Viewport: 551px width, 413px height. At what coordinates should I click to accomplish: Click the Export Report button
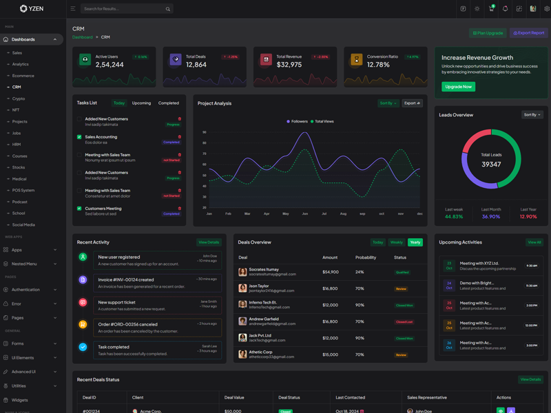coord(529,33)
